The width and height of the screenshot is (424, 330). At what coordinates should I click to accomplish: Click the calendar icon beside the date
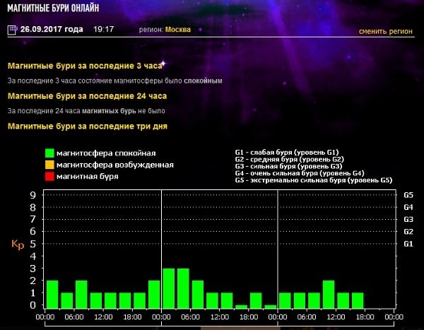[11, 30]
